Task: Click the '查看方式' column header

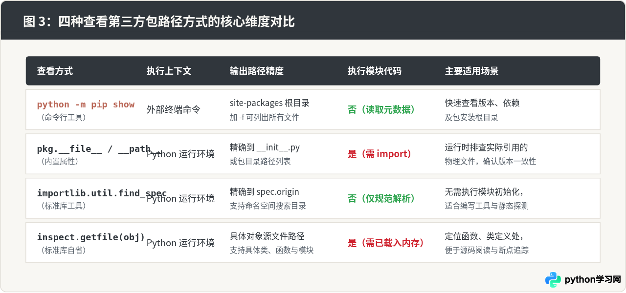Action: click(x=55, y=71)
